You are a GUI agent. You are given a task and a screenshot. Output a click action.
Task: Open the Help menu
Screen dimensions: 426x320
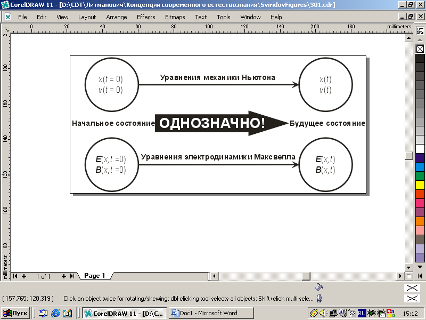pos(276,17)
